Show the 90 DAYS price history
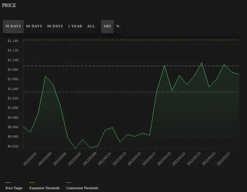The height and width of the screenshot is (192, 247). pos(55,27)
